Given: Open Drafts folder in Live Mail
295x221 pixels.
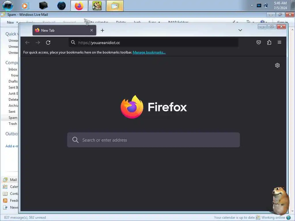Looking at the screenshot, I should (13, 81).
